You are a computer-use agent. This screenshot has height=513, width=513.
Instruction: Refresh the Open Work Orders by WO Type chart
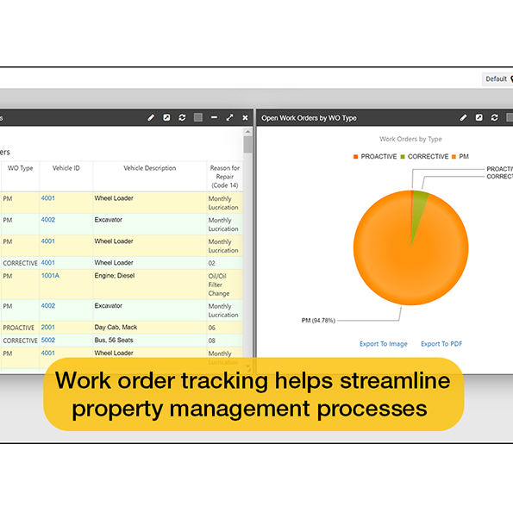click(494, 117)
